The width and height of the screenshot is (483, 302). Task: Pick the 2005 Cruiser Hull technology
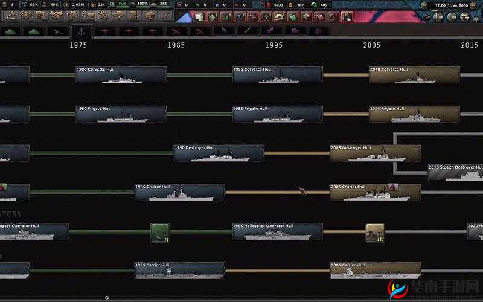[x=375, y=192]
